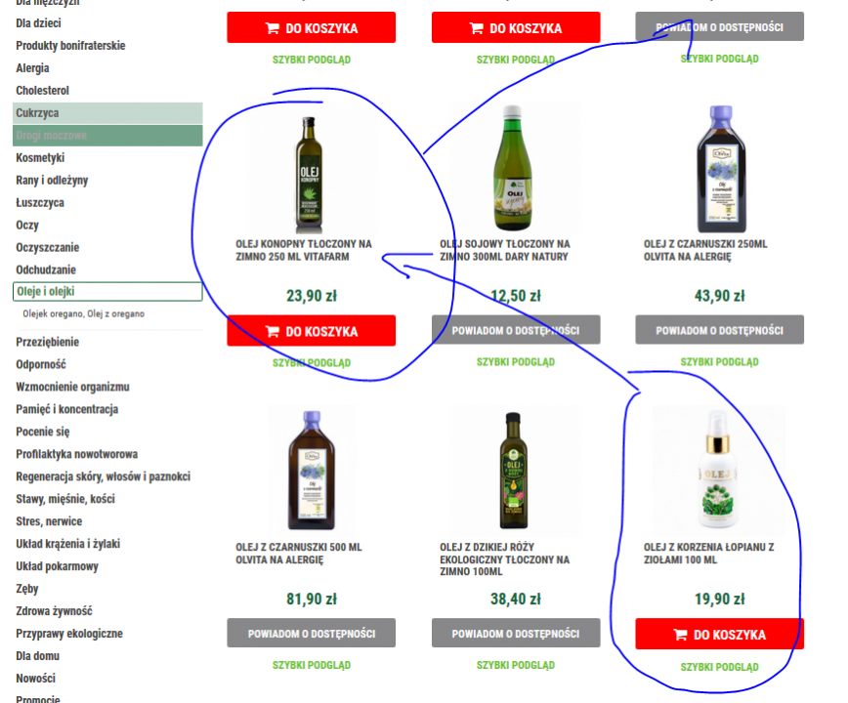848x703 pixels.
Task: Open Zdrowa żywność category
Action: coord(54,611)
